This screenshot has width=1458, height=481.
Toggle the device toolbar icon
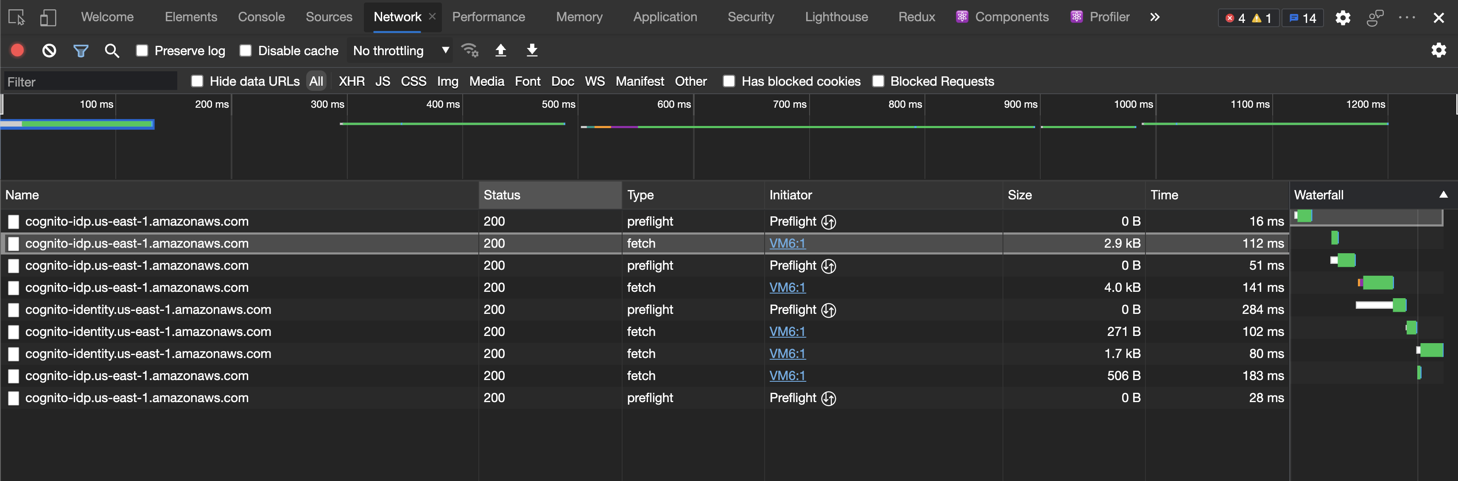(x=48, y=17)
